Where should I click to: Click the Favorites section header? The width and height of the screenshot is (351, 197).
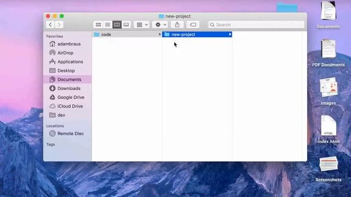(x=55, y=36)
